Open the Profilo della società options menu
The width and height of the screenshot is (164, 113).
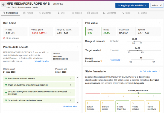(x=78, y=47)
